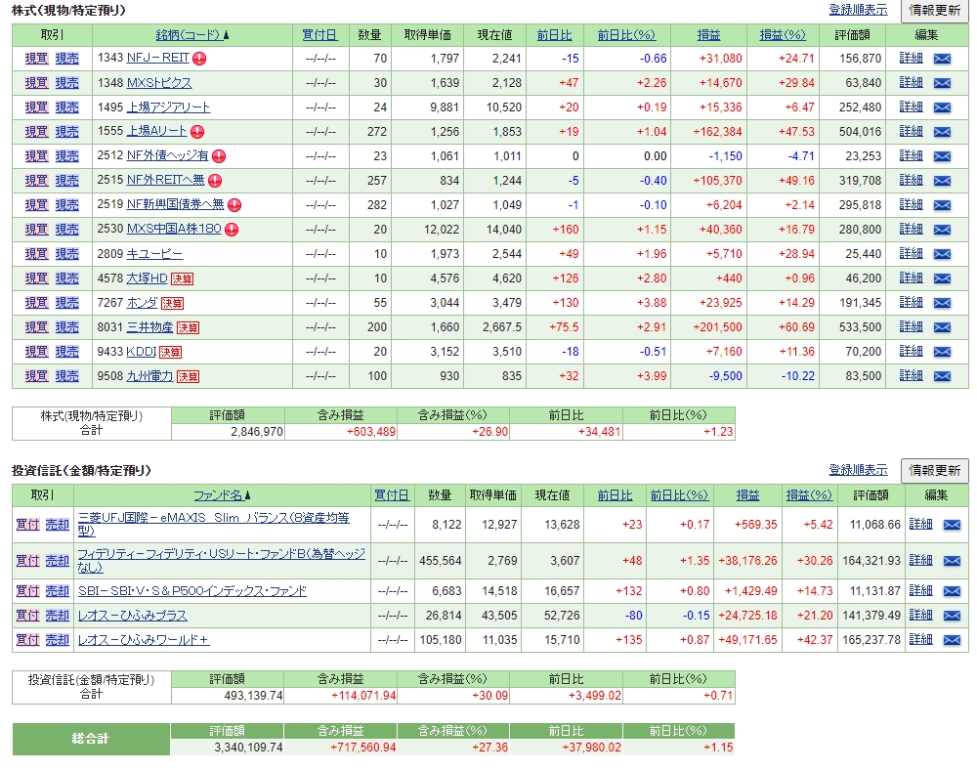The height and width of the screenshot is (770, 977).
Task: Sort stocks by 銘柄(コード) column header
Action: point(188,35)
